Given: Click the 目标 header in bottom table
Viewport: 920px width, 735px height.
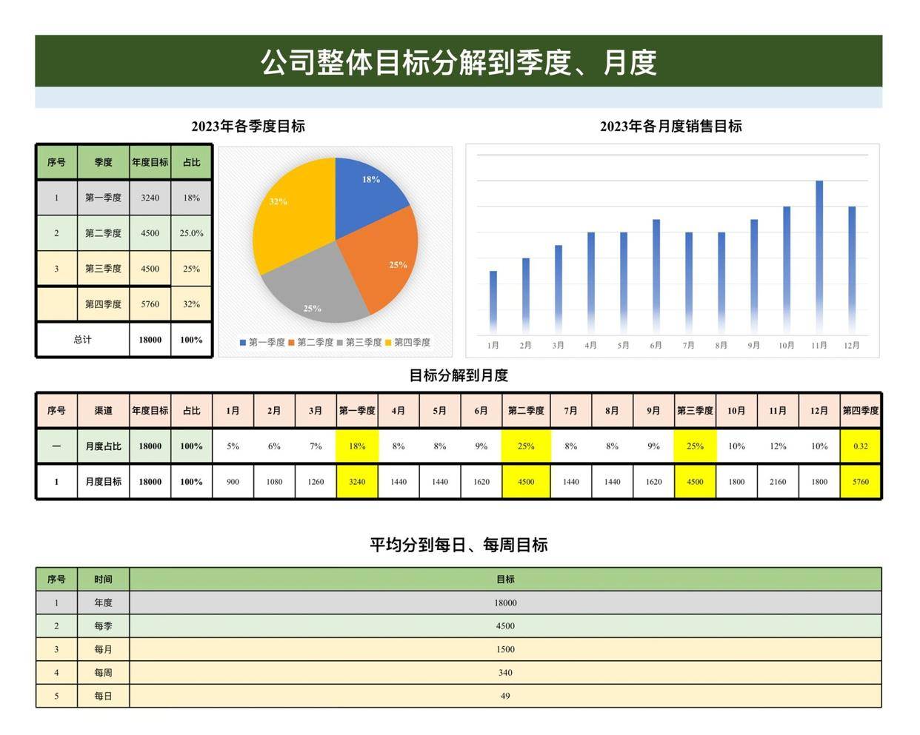Looking at the screenshot, I should tap(505, 580).
